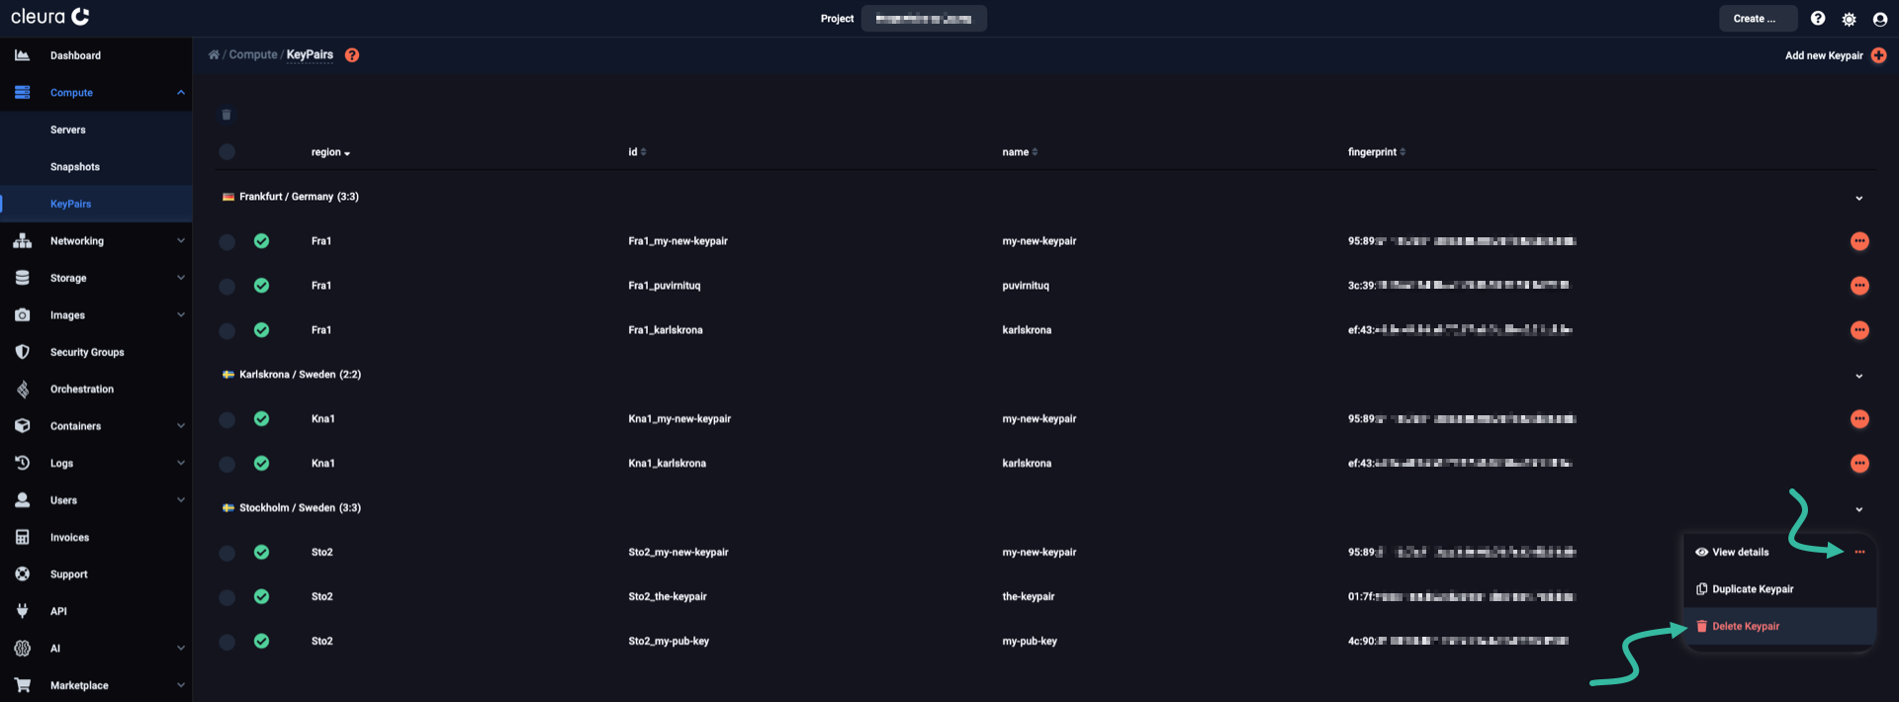Viewport: 1899px width, 702px height.
Task: Sort table by name column header
Action: point(1020,152)
